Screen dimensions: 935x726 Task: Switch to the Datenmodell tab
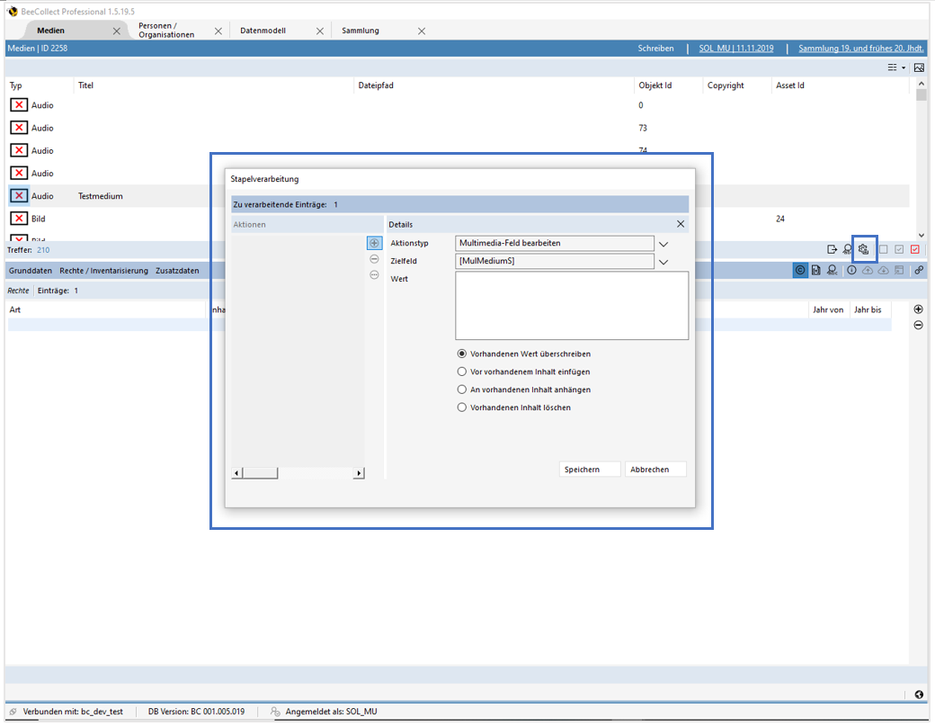(263, 31)
